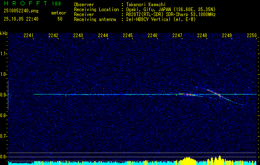Click the 0.7 frequency axis label
Viewport: 260px width, 165px height.
[x=3, y=136]
